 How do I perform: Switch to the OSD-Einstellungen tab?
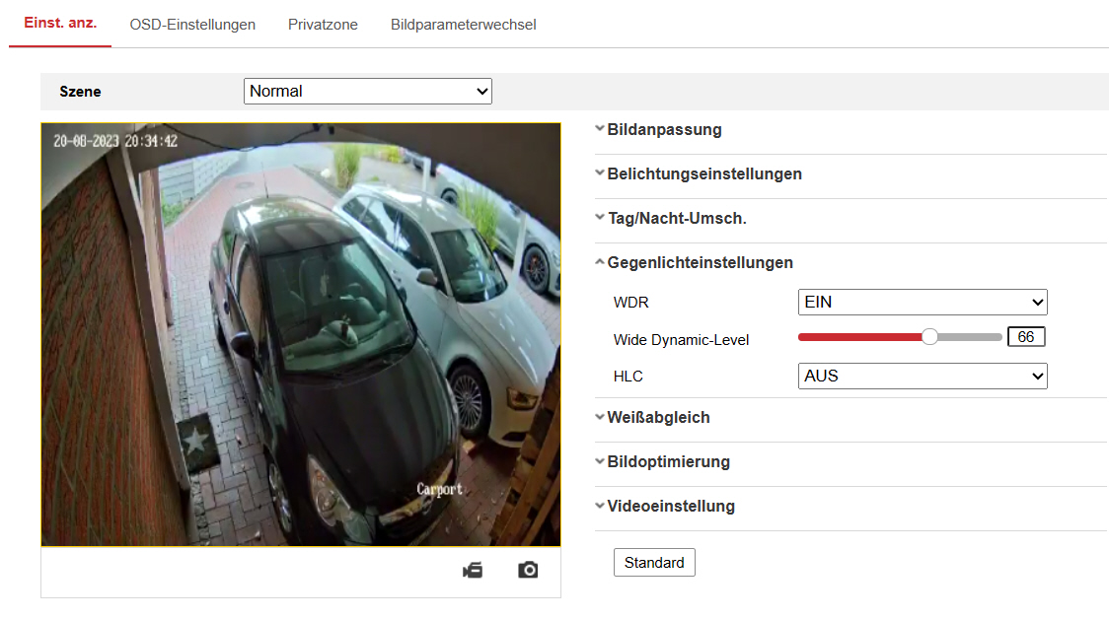192,25
